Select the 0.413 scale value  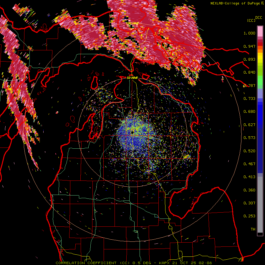click(249, 177)
